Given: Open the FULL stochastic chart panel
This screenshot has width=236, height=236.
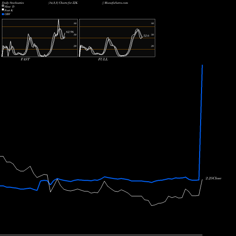Looking at the screenshot, I should pyautogui.click(x=117, y=38).
